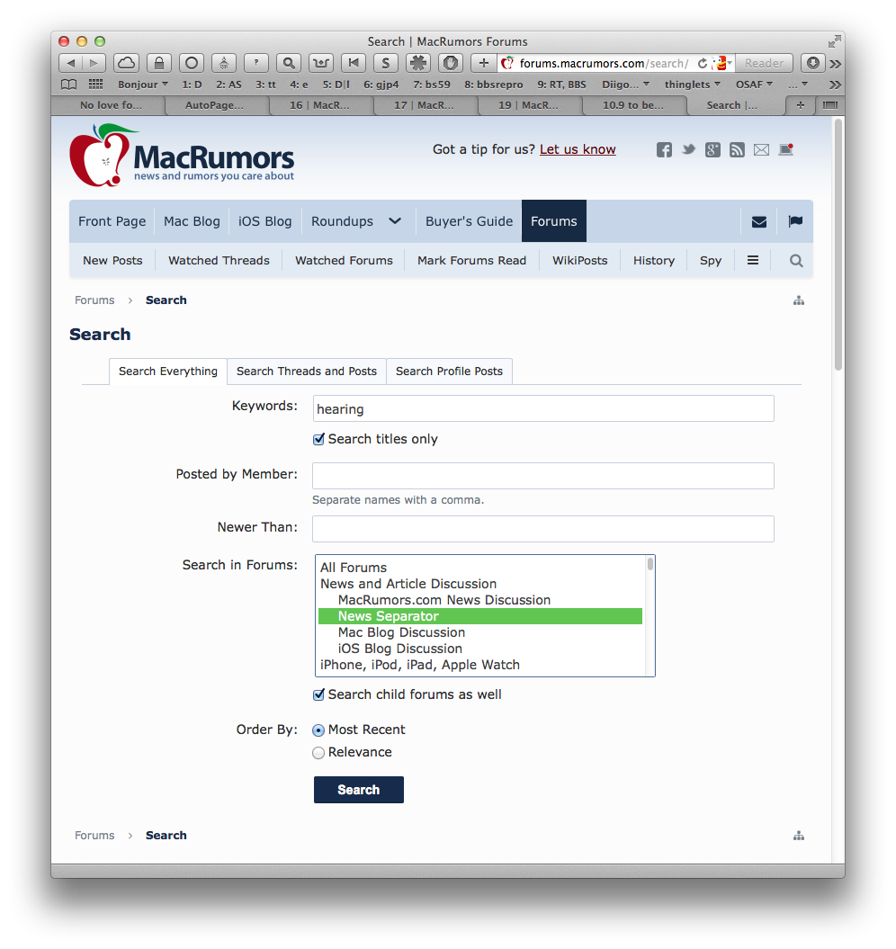
Task: Click the magnifier toolbar button
Action: point(289,63)
